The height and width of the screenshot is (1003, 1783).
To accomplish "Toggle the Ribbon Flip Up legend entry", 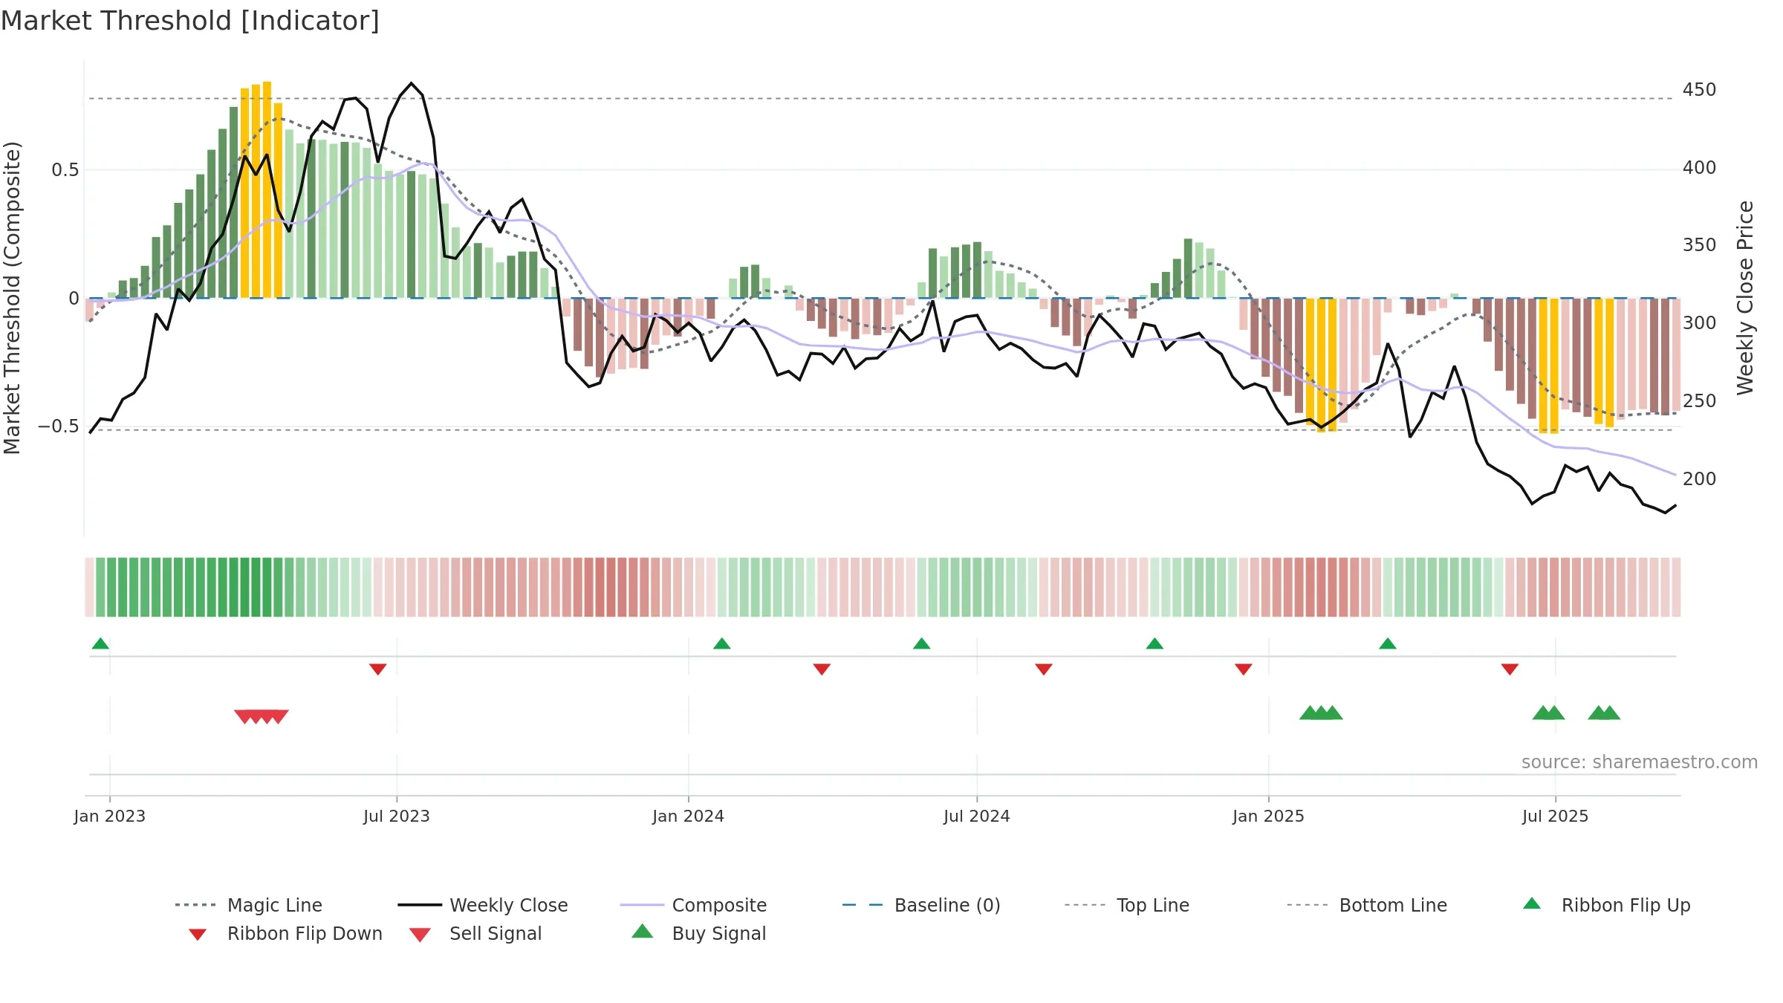I will [x=1606, y=905].
